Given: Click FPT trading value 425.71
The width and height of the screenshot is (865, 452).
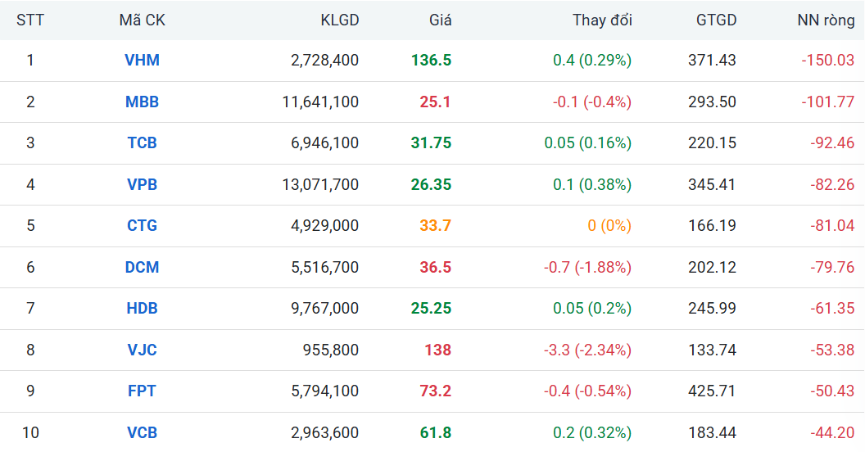Looking at the screenshot, I should [712, 391].
